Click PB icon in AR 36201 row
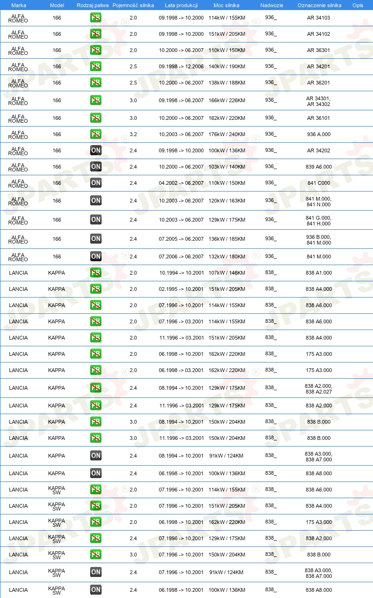This screenshot has height=598, width=373. [95, 83]
